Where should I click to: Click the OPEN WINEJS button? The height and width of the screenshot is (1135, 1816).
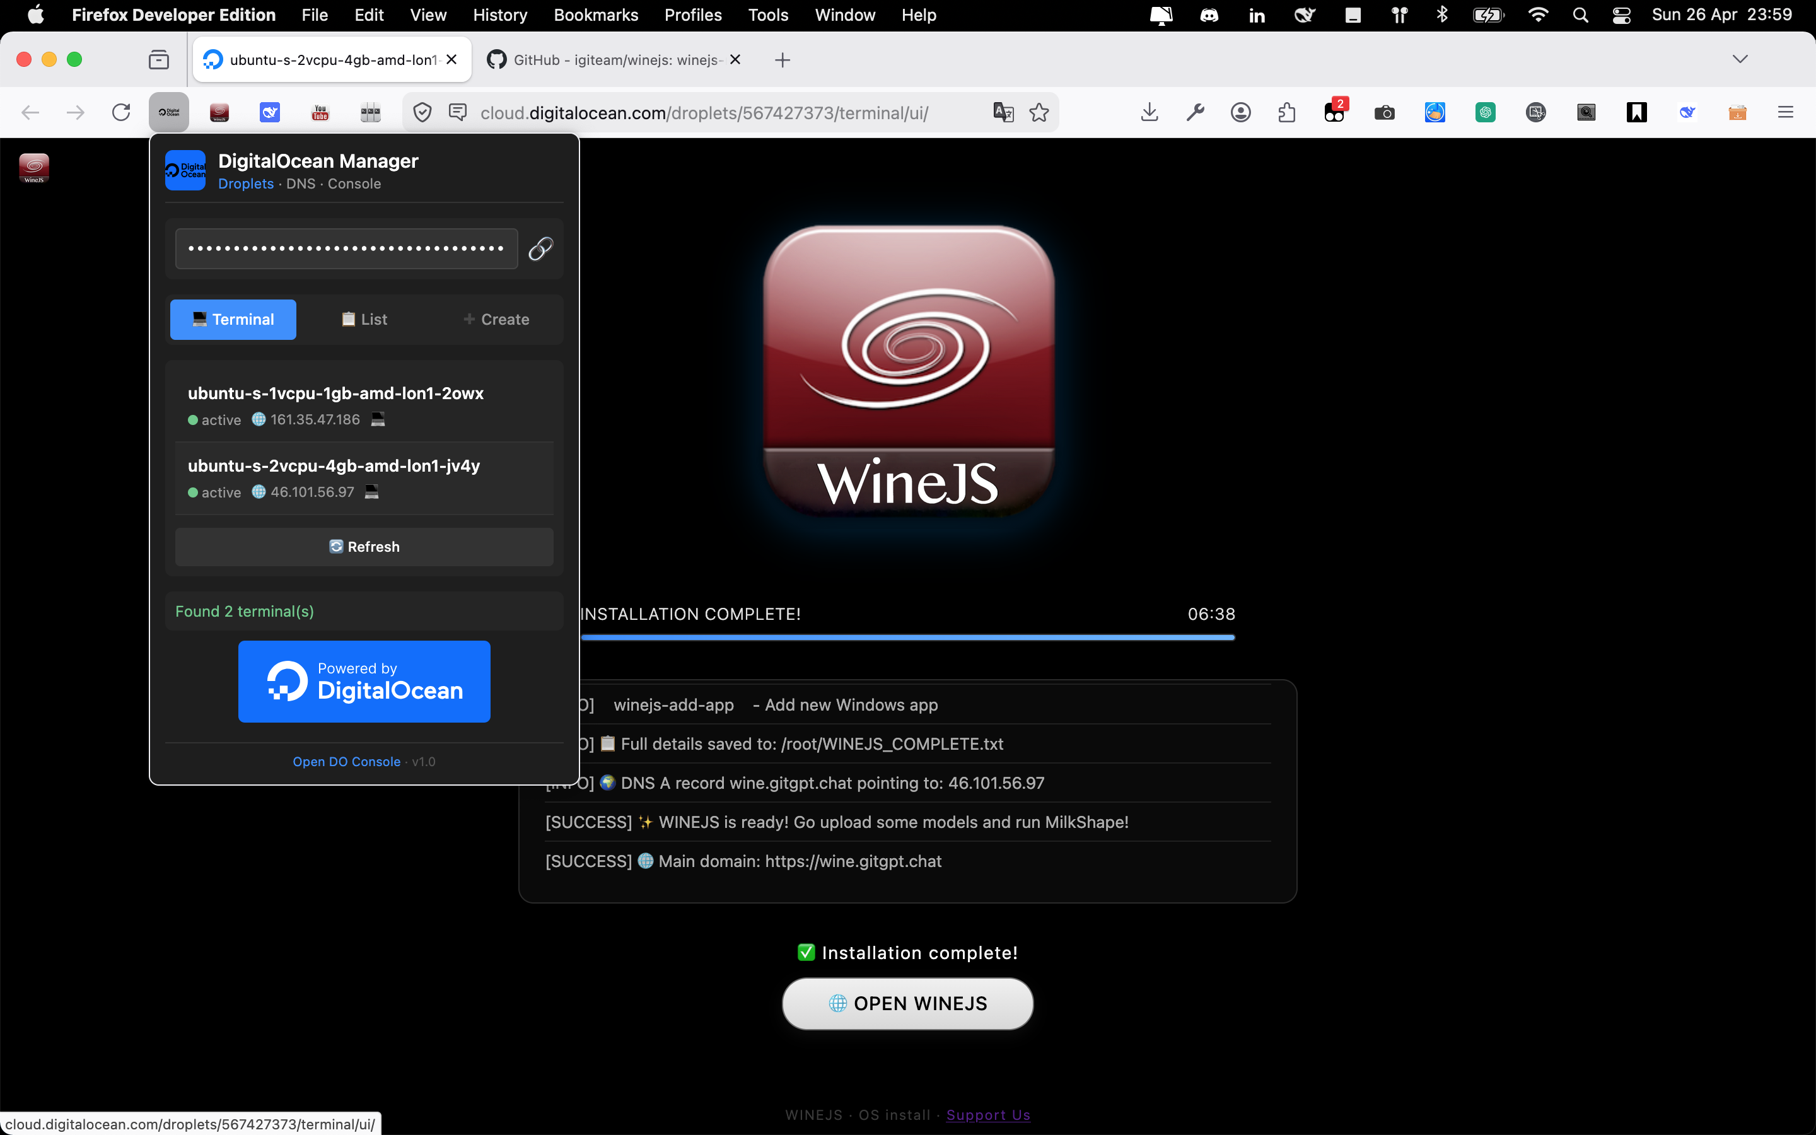(x=908, y=1004)
